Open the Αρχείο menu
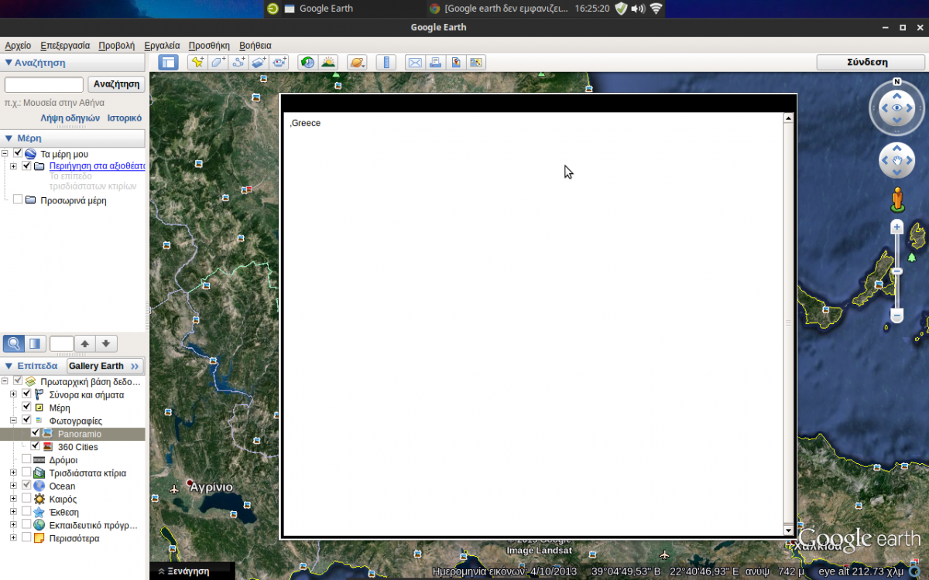The width and height of the screenshot is (929, 580). pyautogui.click(x=18, y=46)
